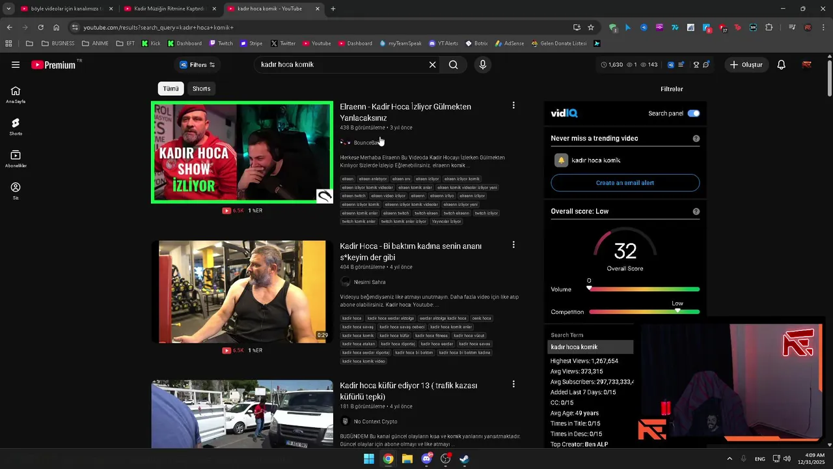This screenshot has height=469, width=833.
Task: Click the magnifier search button
Action: (x=454, y=64)
